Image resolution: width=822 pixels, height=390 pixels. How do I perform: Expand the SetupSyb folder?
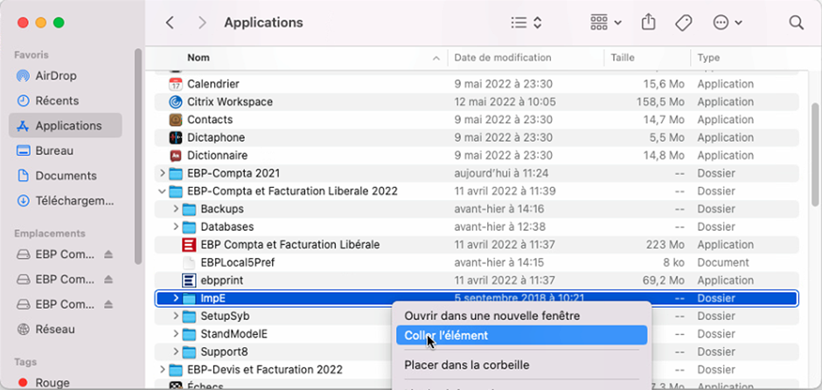[x=176, y=316]
